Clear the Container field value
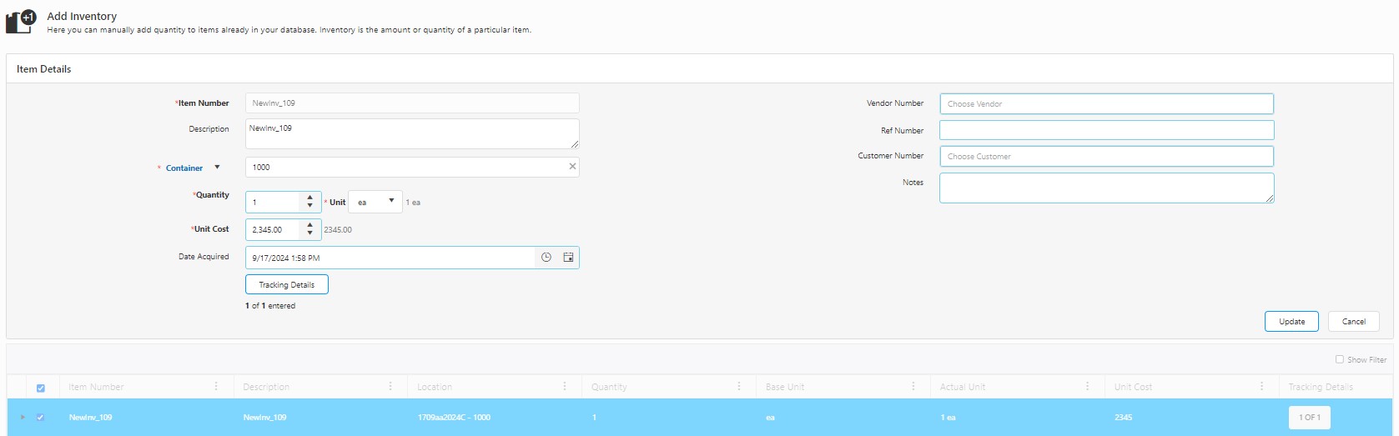Viewport: 1399px width, 436px height. pyautogui.click(x=572, y=167)
